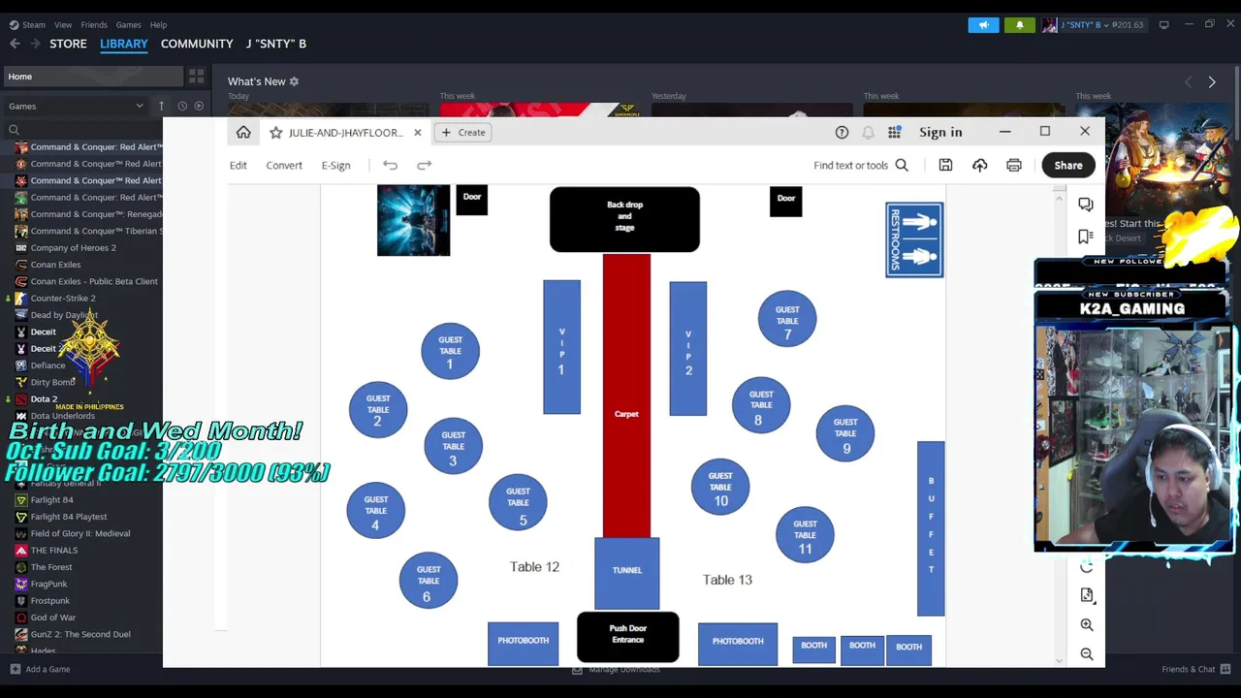
Task: Expand the Games filter dropdown
Action: [76, 106]
